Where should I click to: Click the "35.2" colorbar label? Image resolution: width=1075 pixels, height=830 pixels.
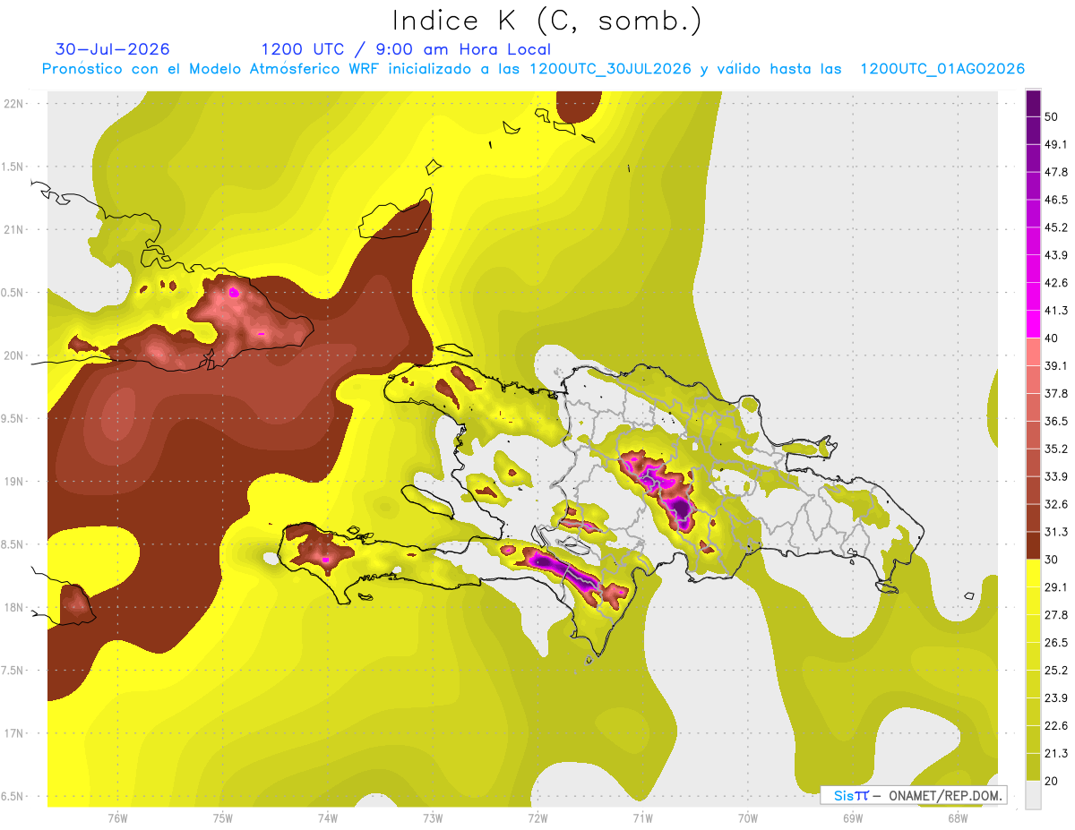coord(1055,449)
